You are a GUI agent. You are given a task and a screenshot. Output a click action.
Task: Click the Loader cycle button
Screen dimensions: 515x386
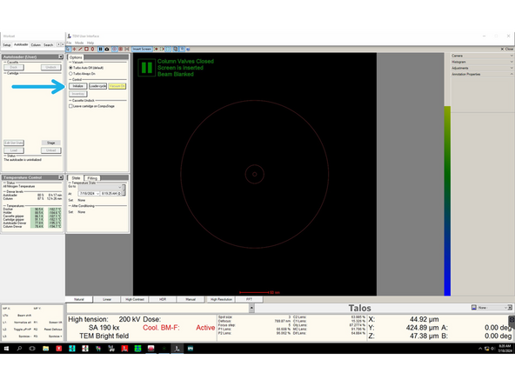pos(97,86)
